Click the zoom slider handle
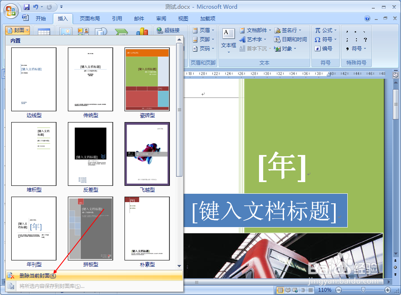This screenshot has width=401, height=295. click(363, 290)
